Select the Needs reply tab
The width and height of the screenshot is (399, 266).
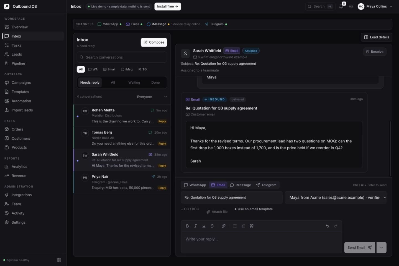[90, 83]
